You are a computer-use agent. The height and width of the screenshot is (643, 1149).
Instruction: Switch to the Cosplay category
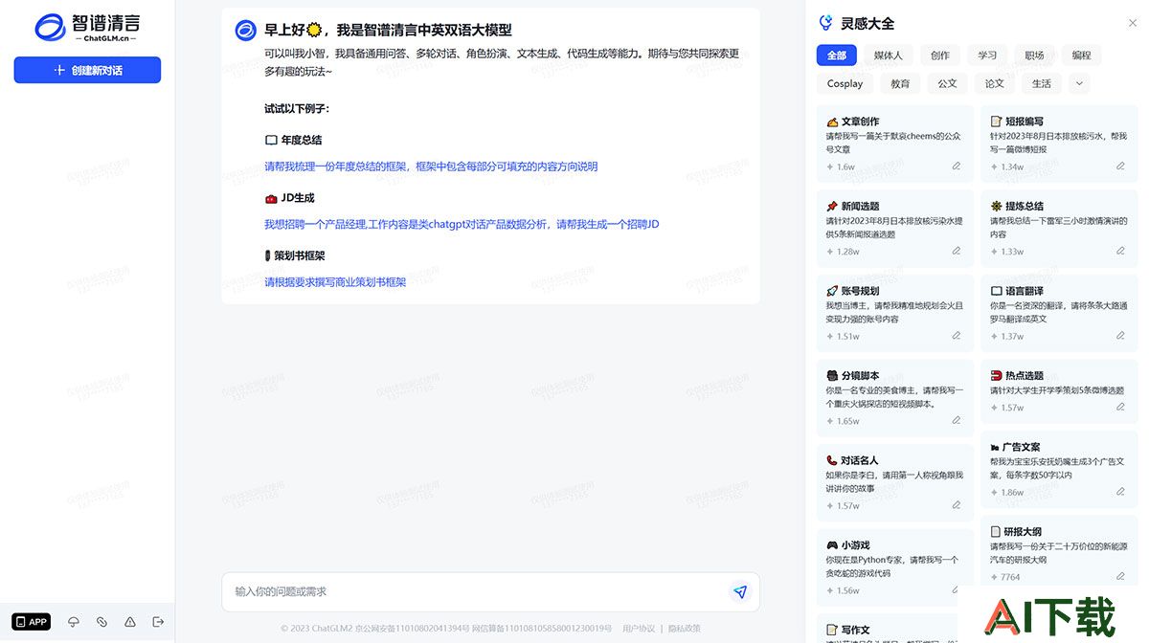(845, 83)
